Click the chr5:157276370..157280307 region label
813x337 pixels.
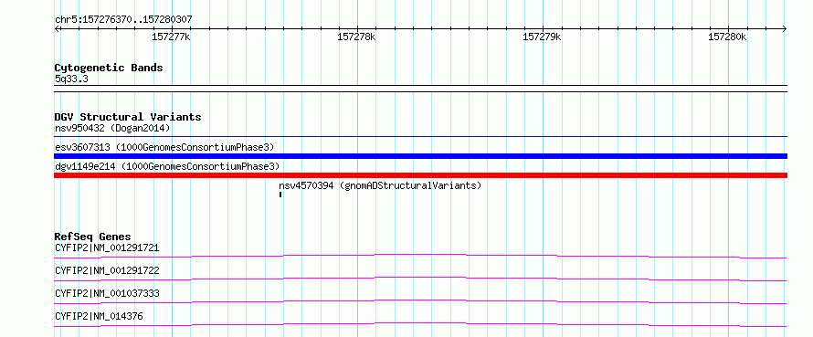123,20
